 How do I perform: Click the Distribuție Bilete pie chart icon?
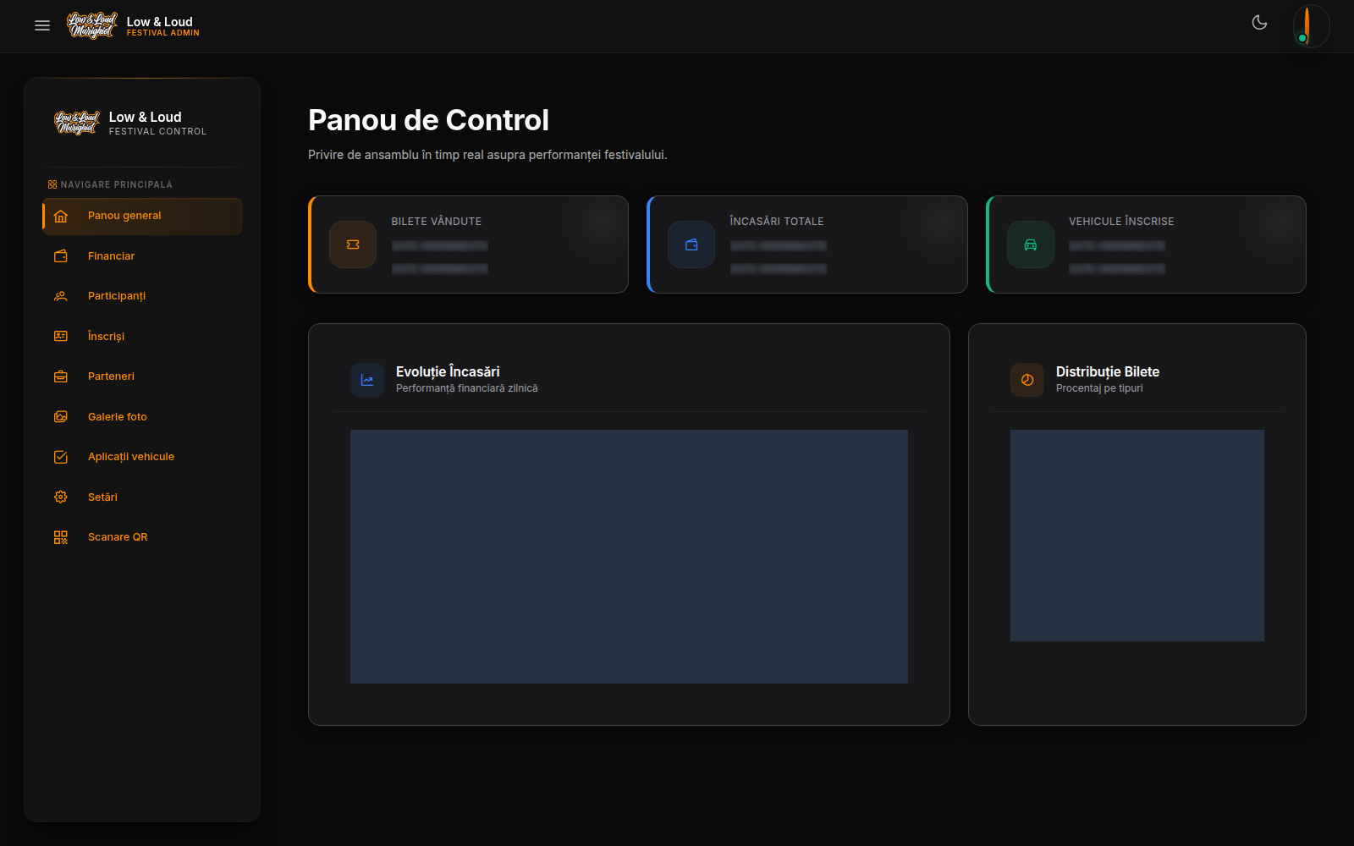[x=1027, y=380]
